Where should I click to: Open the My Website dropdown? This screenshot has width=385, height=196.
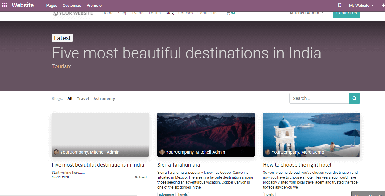361,6
